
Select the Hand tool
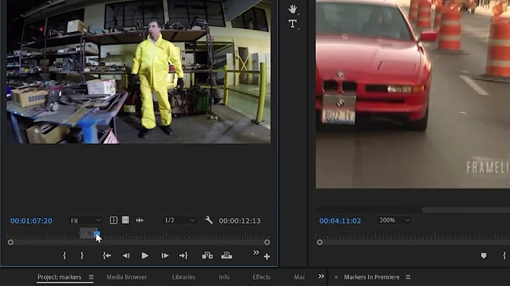point(293,9)
